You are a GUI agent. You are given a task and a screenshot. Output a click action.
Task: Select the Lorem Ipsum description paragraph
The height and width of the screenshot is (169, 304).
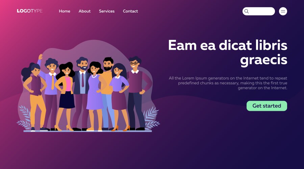point(228,83)
